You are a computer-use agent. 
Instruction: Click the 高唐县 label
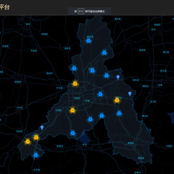tap(18, 82)
